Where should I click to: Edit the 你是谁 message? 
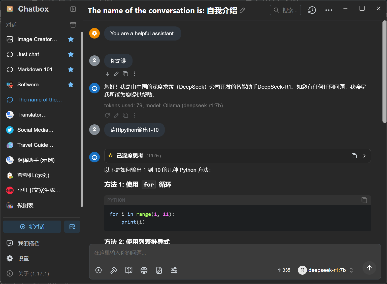point(116,74)
